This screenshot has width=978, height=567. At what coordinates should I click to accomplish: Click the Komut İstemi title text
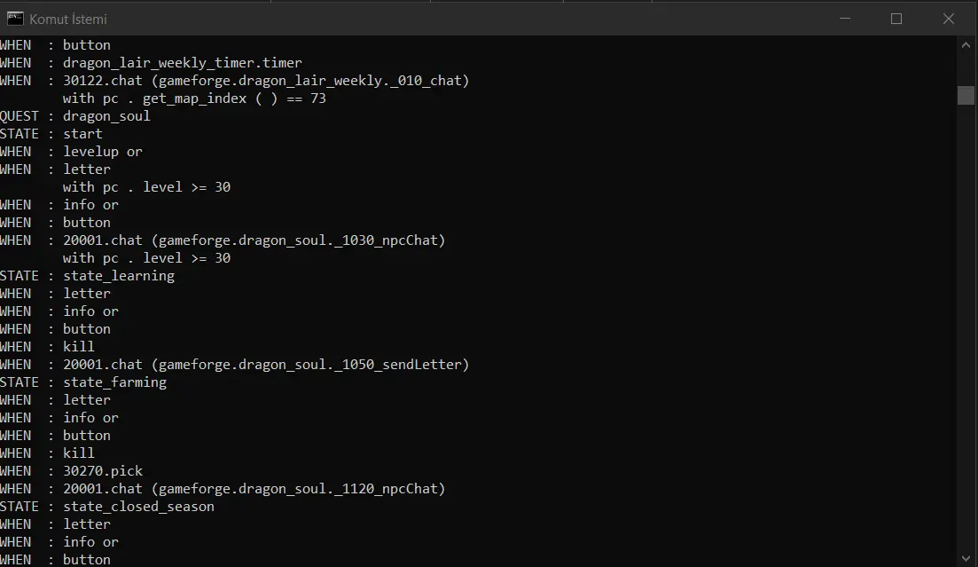click(68, 19)
